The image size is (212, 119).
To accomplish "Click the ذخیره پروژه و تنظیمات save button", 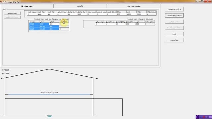I will [x=174, y=16].
